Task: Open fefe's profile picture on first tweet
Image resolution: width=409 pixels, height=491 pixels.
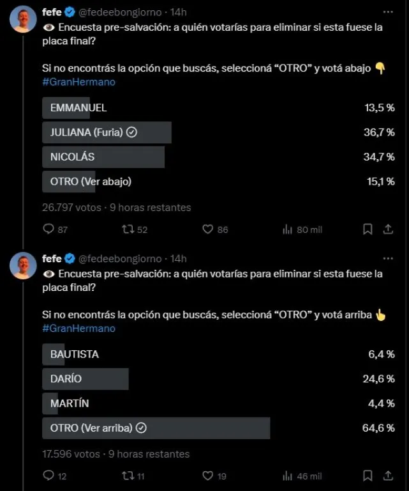Action: click(x=23, y=19)
